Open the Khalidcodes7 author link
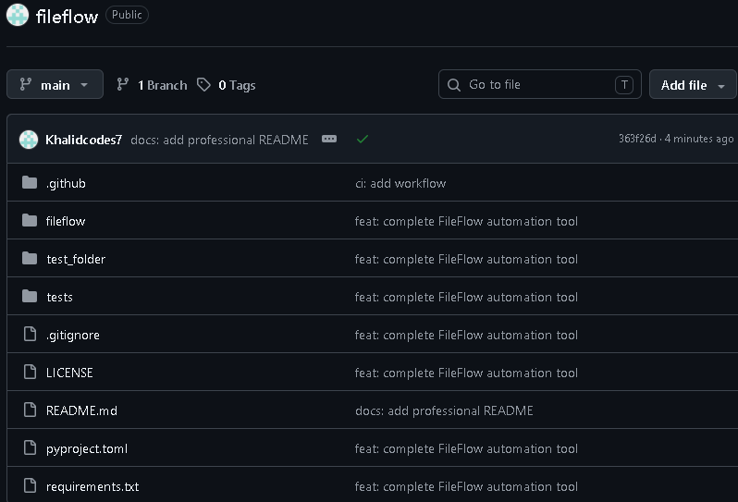This screenshot has height=502, width=738. pos(84,140)
